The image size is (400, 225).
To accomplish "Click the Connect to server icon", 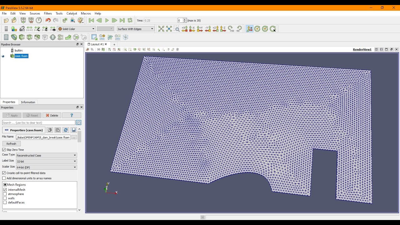I will (x=23, y=20).
